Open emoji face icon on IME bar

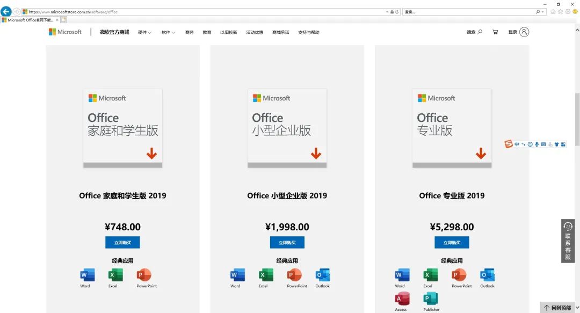(x=530, y=144)
